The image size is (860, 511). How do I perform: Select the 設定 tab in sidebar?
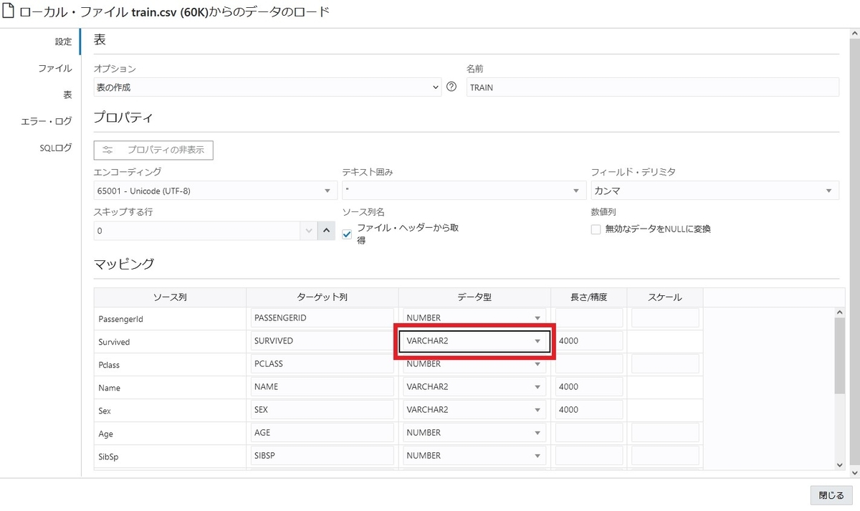(63, 42)
